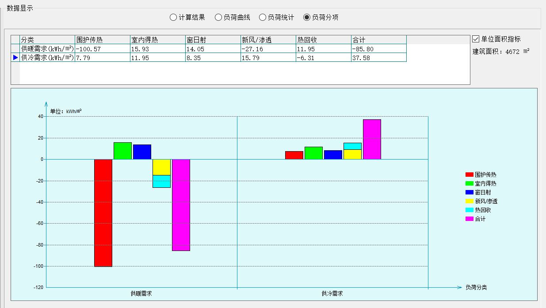Click the cyan 热回收 legend swatch
Viewport: 546px width, 308px height.
click(469, 210)
